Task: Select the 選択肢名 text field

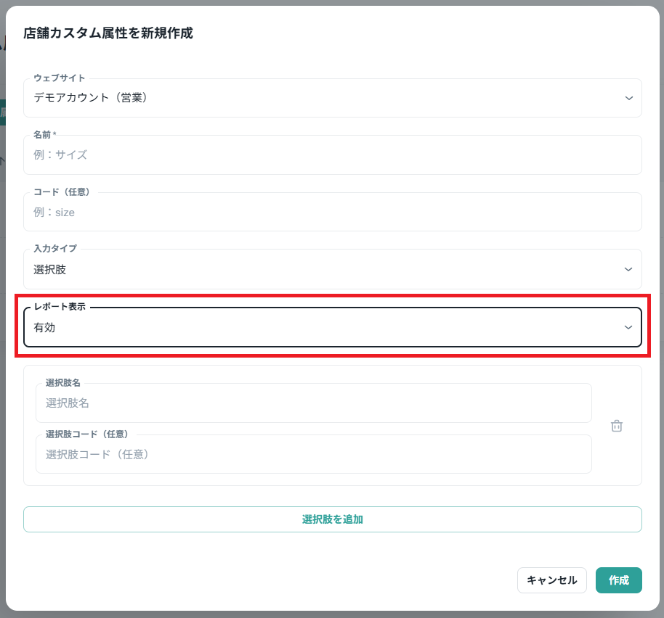Action: (x=313, y=403)
